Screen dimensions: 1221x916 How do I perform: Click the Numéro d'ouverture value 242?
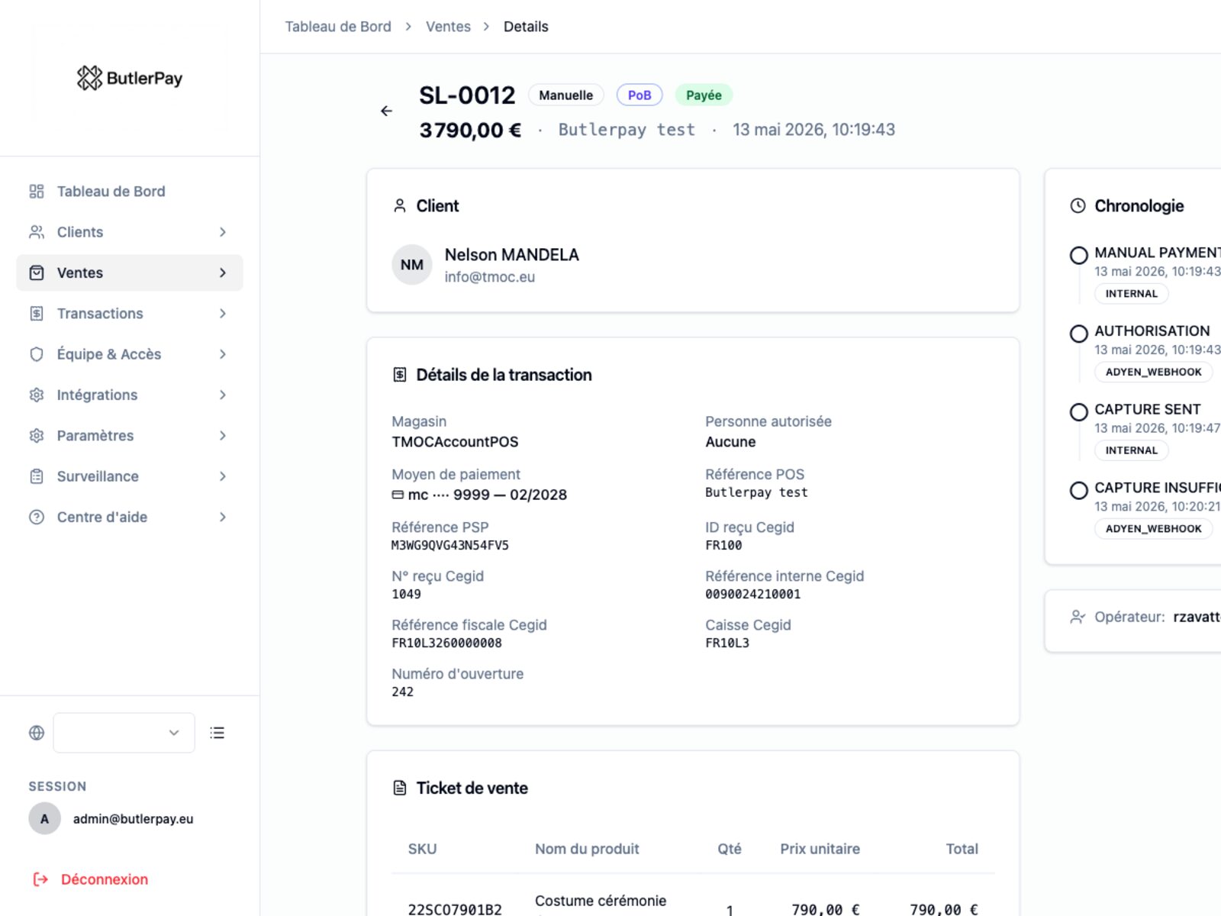click(403, 692)
